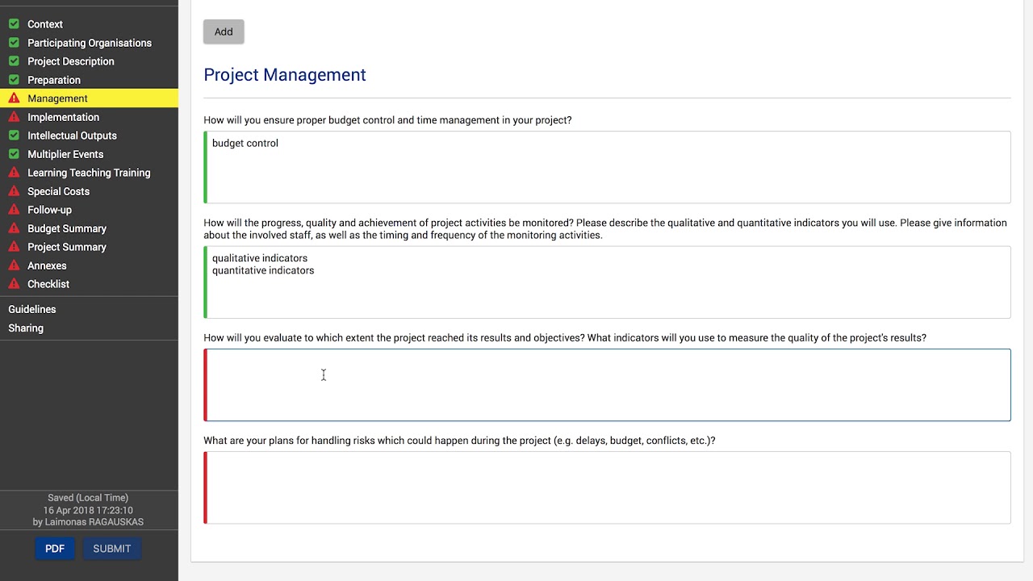Click the progress monitoring question label
The image size is (1033, 581).
(605, 229)
